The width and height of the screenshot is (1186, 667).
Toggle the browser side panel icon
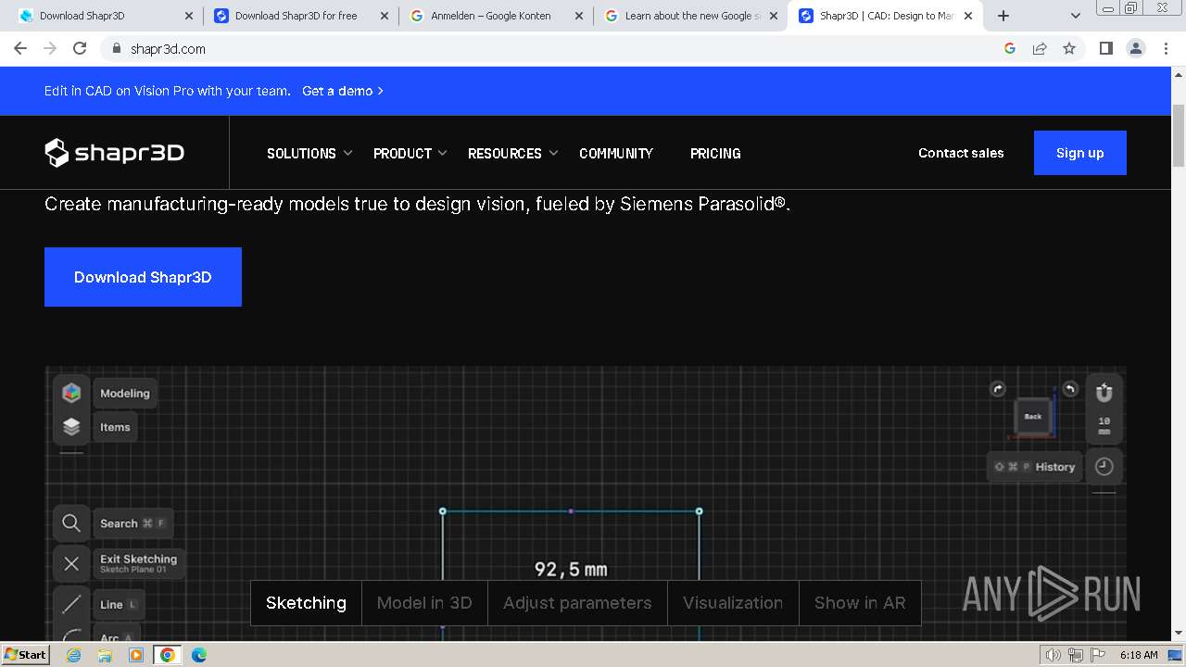(x=1105, y=48)
